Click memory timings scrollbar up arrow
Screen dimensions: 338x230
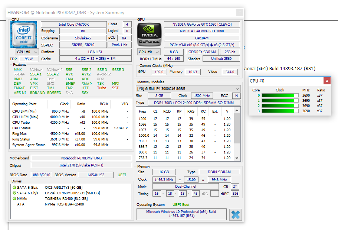237,111
